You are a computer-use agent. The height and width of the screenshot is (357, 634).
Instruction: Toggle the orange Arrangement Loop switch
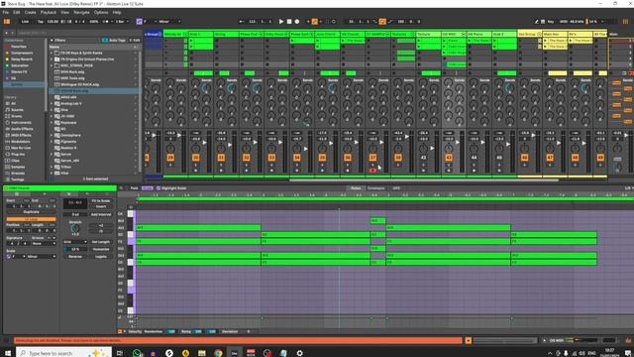click(x=382, y=22)
